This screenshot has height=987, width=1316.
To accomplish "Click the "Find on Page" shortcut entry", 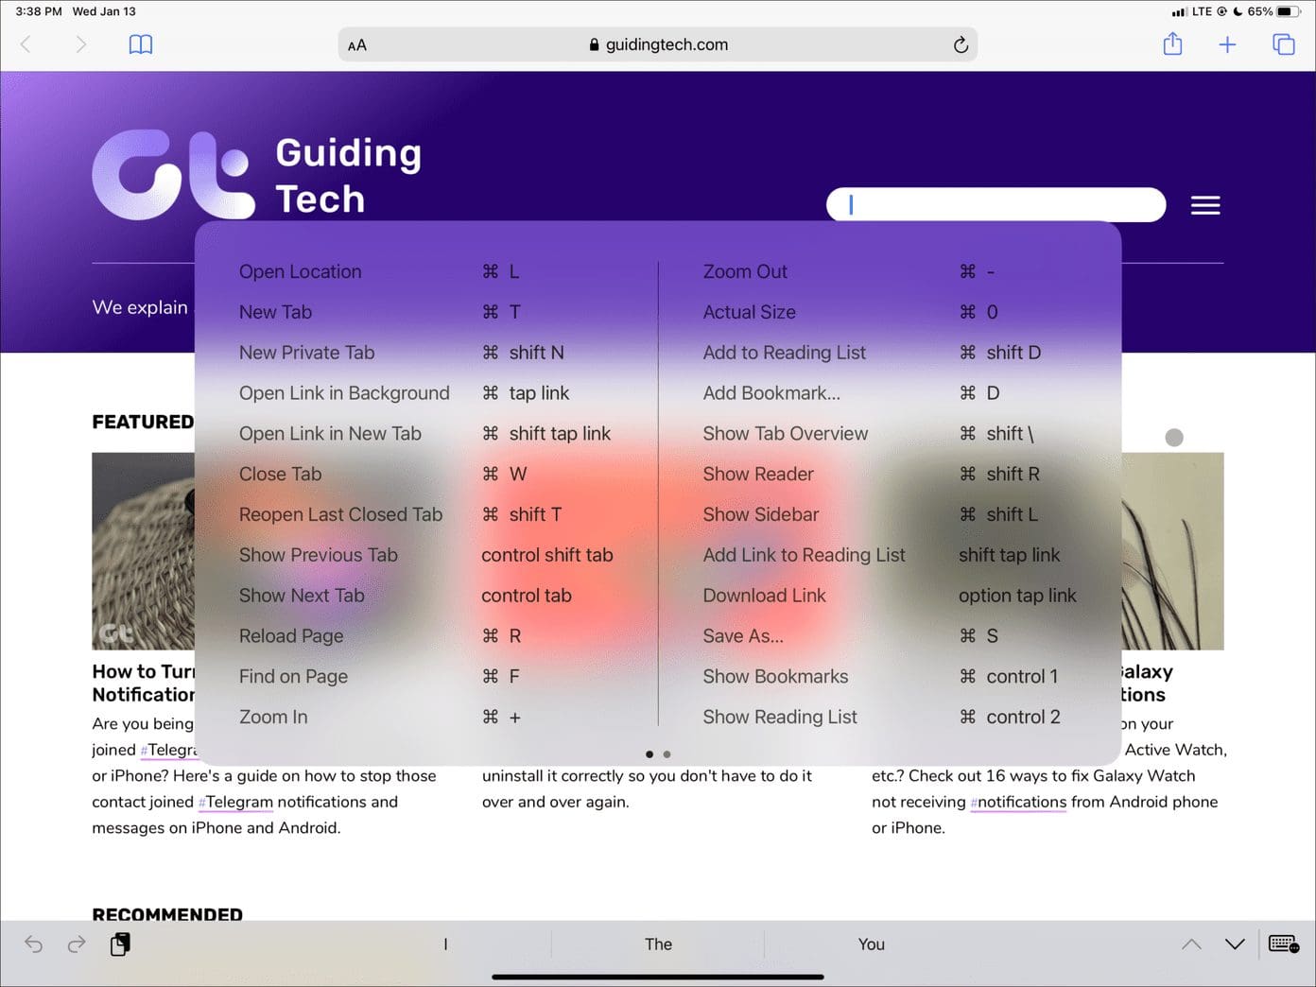I will click(294, 677).
